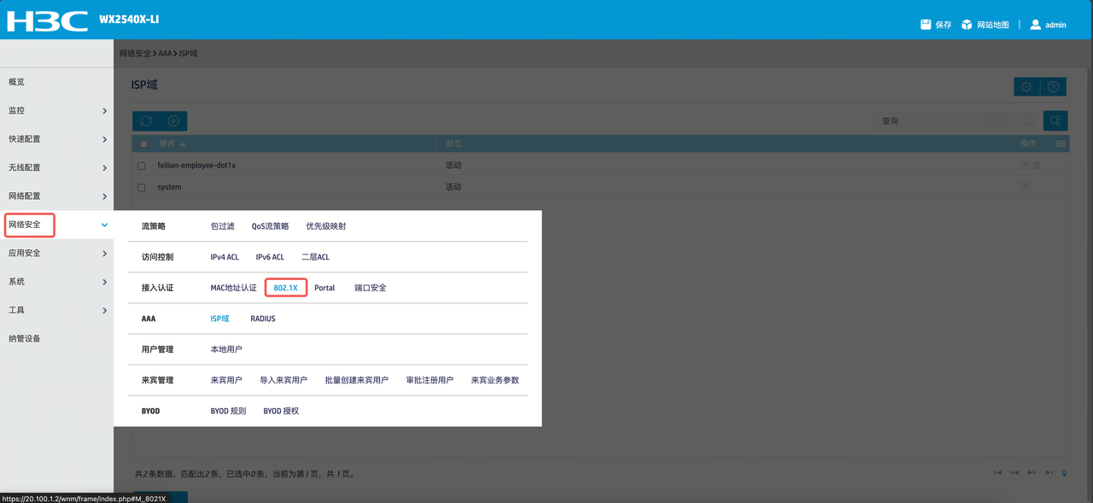Edit the system domain row
The height and width of the screenshot is (503, 1093).
tap(1024, 187)
